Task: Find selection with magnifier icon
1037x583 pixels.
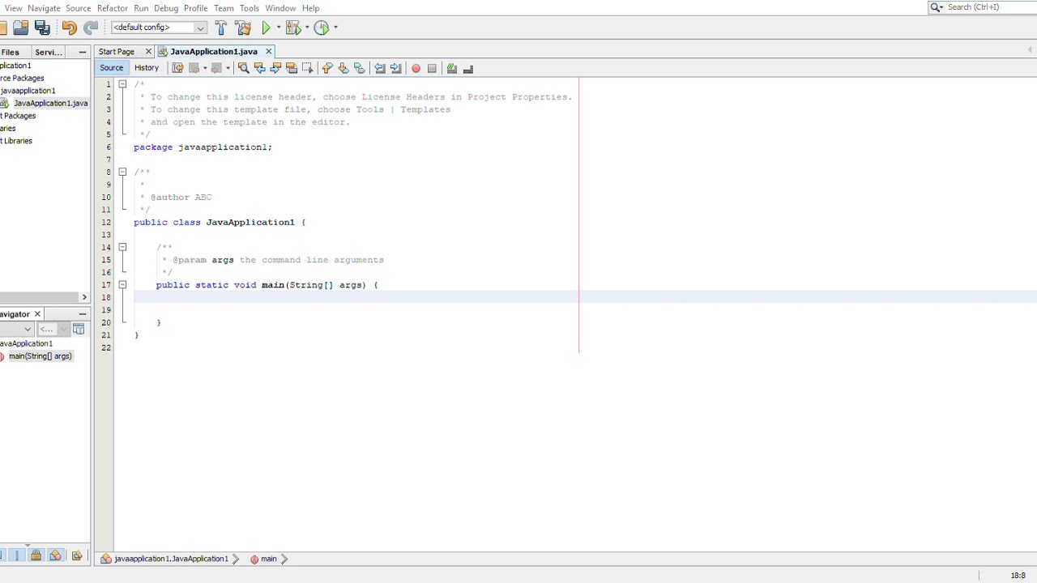Action: coord(243,68)
